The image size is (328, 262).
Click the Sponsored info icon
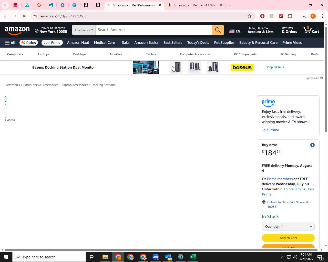322,78
